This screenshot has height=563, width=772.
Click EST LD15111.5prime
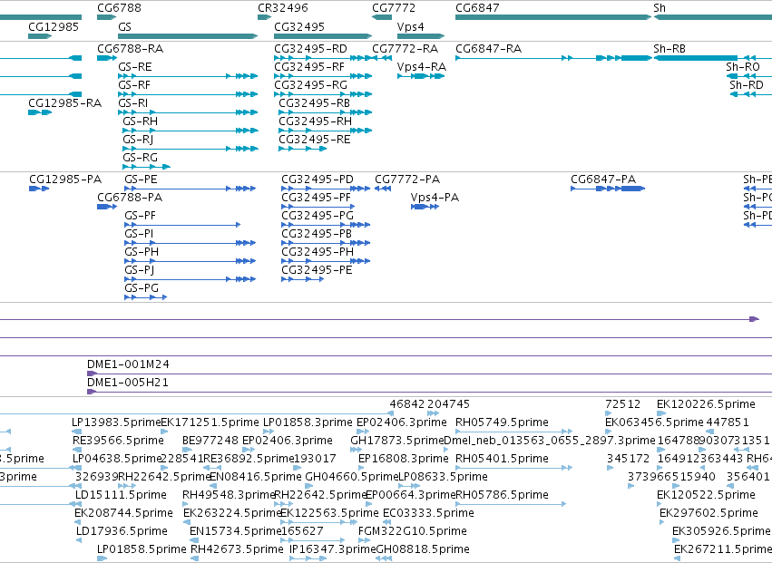coord(75,504)
